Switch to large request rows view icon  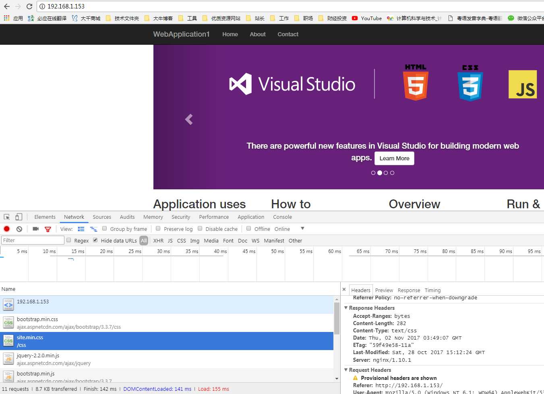(x=81, y=229)
